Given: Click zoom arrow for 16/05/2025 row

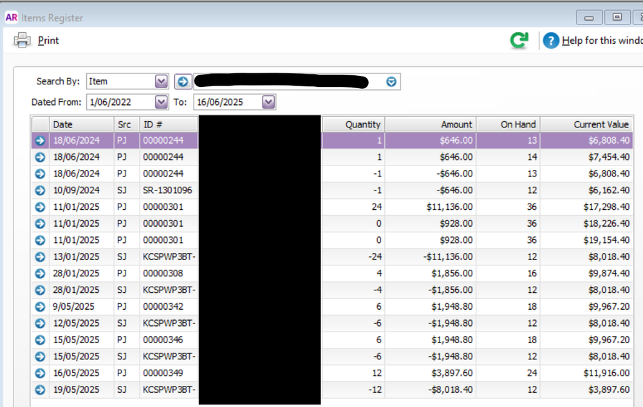Looking at the screenshot, I should (x=40, y=374).
